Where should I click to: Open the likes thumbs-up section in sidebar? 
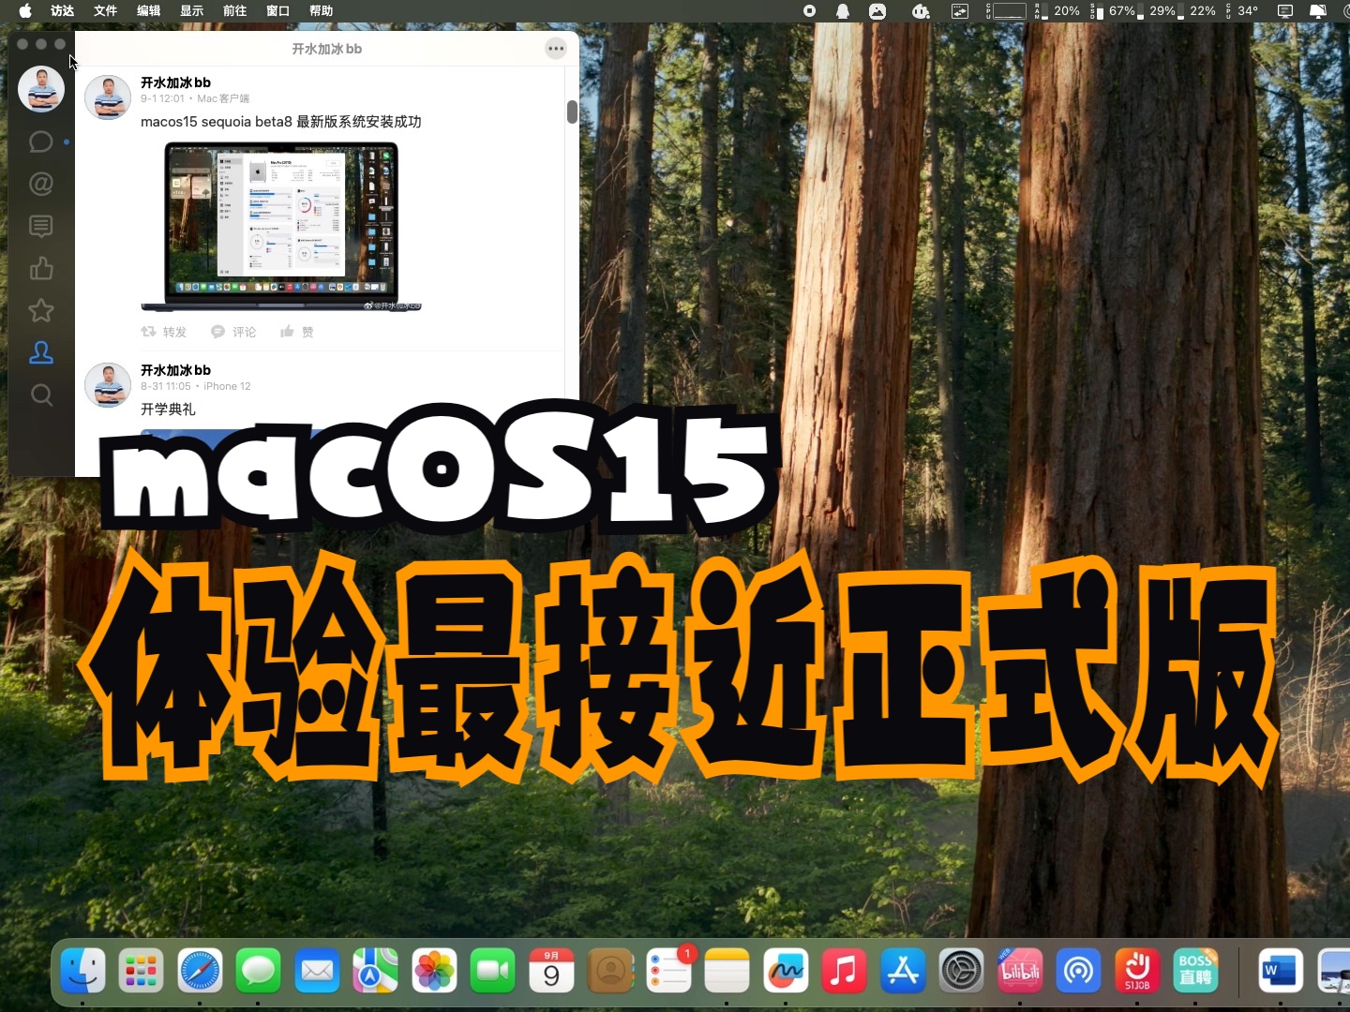point(40,269)
